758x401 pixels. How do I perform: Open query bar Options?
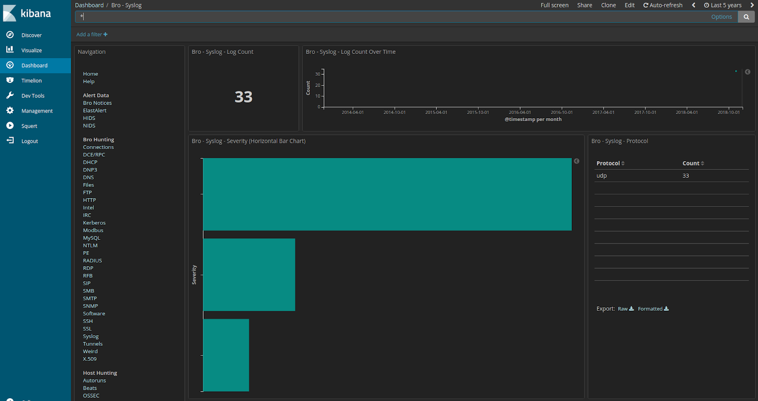(722, 17)
